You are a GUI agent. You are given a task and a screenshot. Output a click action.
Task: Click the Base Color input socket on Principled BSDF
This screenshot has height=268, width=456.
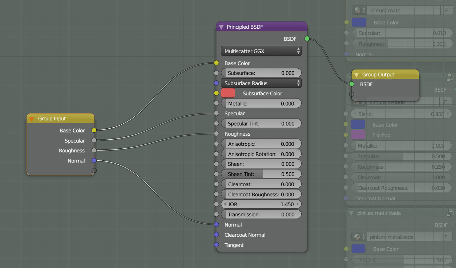tap(217, 63)
